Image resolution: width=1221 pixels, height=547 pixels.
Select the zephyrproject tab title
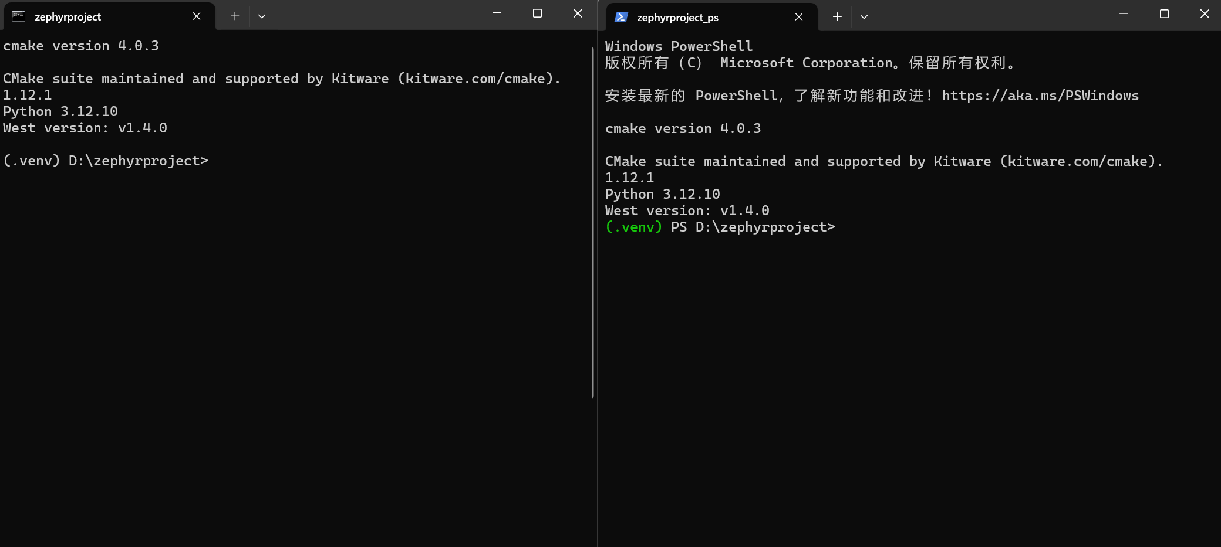[x=68, y=17]
